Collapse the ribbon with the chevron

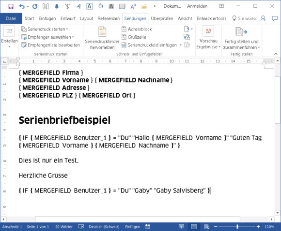[276, 54]
